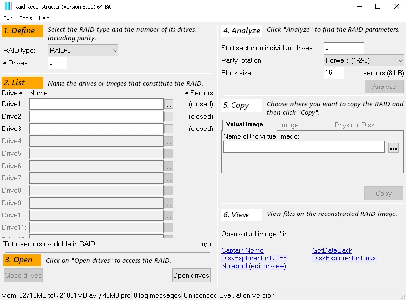Viewport: 406px width, 300px height.
Task: Click the Notepad (edit or view) link
Action: tap(253, 266)
